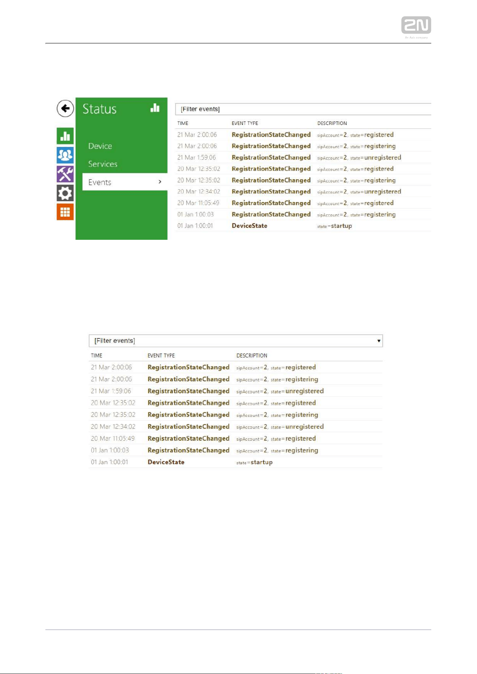Open the Services gear sidebar icon
Screen dimensions: 477x674
[65, 193]
